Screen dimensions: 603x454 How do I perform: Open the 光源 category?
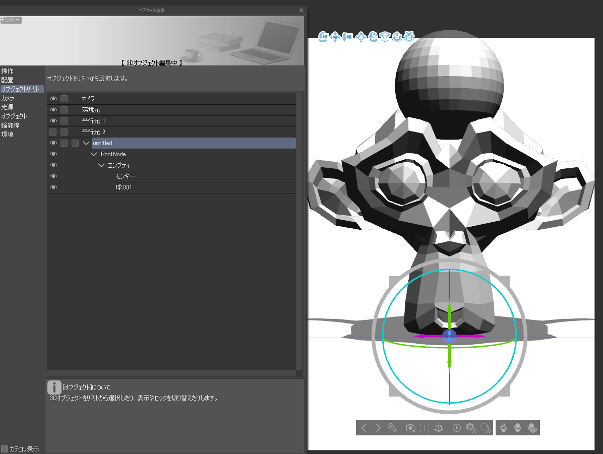click(x=7, y=107)
